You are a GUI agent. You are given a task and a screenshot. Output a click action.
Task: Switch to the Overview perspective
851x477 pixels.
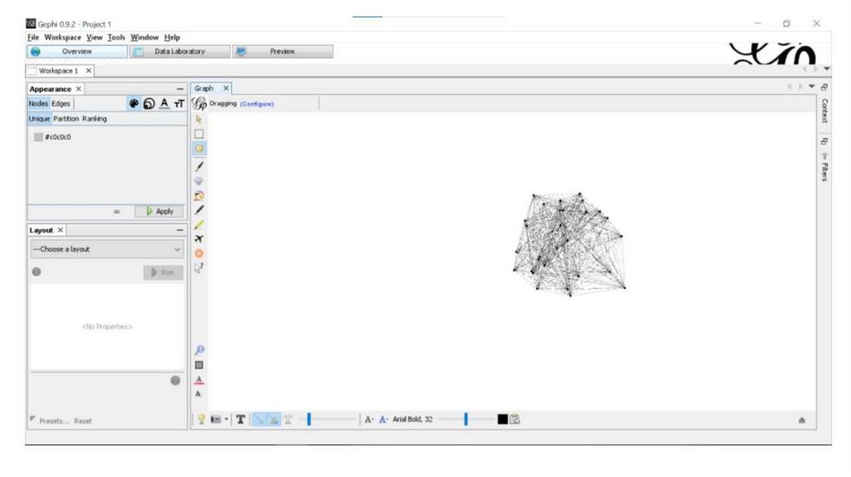[77, 52]
